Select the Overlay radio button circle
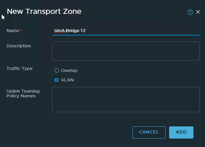 57,71
